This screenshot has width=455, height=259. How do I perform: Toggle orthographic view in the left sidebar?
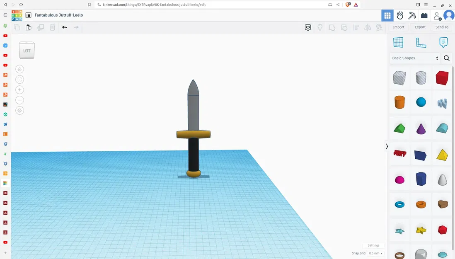coord(19,110)
